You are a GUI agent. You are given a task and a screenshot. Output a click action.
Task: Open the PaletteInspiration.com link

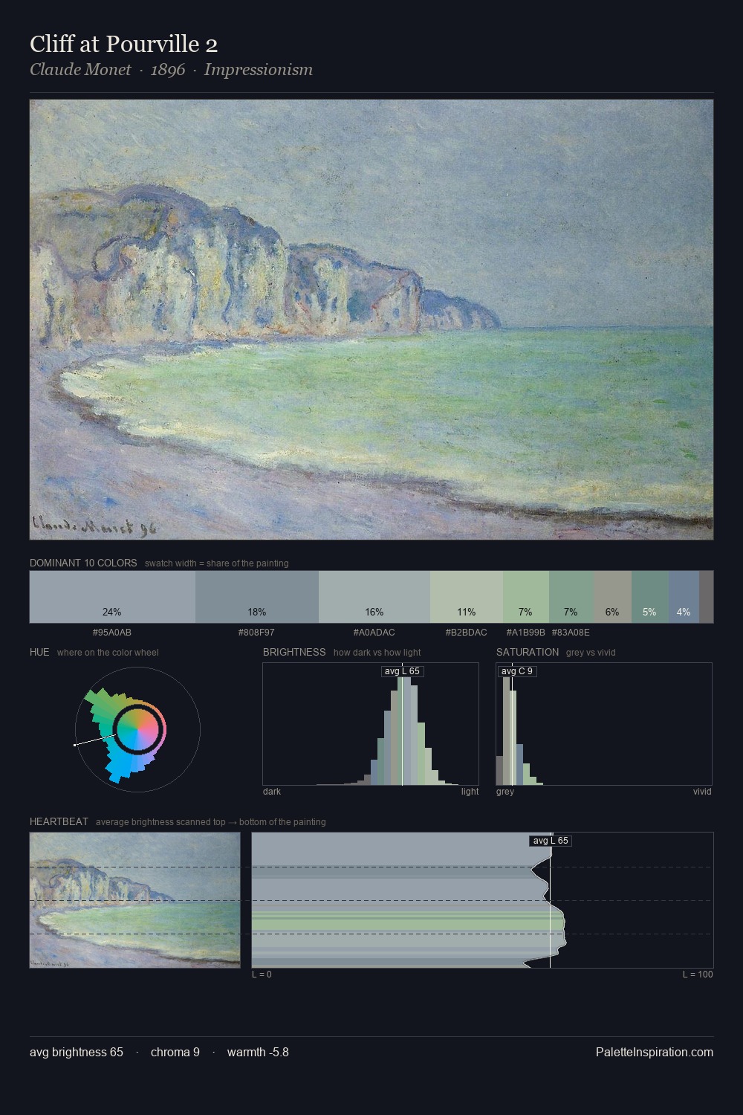[x=655, y=1052]
